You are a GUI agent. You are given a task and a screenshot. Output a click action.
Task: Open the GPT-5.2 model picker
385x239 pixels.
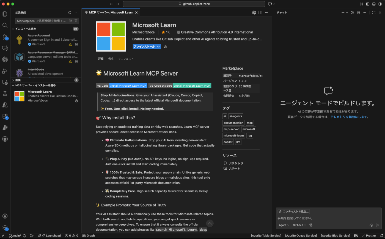point(299,225)
